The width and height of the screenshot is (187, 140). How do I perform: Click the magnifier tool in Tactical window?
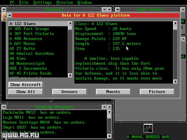click(4, 17)
